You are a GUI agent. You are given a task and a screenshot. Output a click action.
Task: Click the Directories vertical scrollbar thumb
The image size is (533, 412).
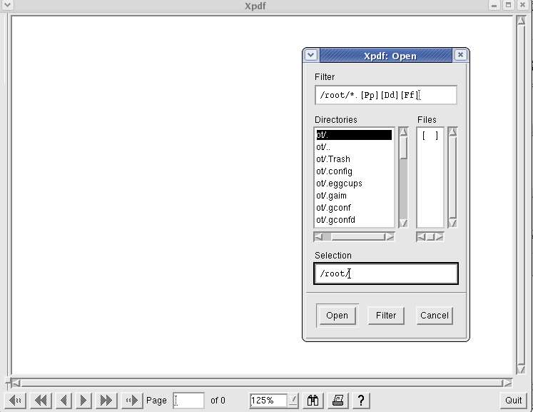click(403, 148)
